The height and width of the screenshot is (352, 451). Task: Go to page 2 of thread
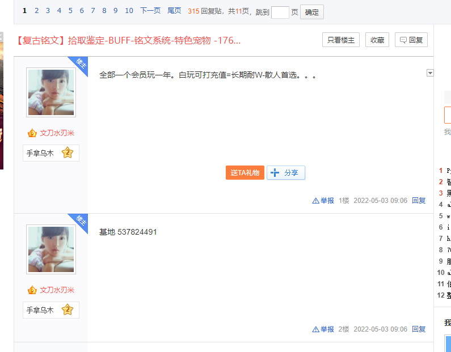click(x=37, y=11)
